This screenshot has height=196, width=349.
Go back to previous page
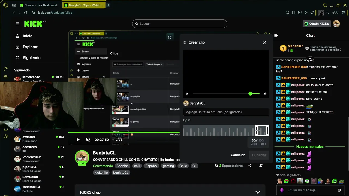click(14, 13)
